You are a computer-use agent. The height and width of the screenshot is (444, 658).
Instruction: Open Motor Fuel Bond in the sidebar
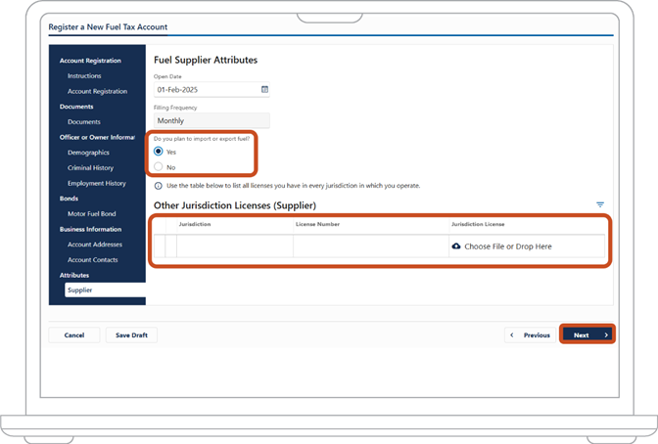pyautogui.click(x=91, y=214)
